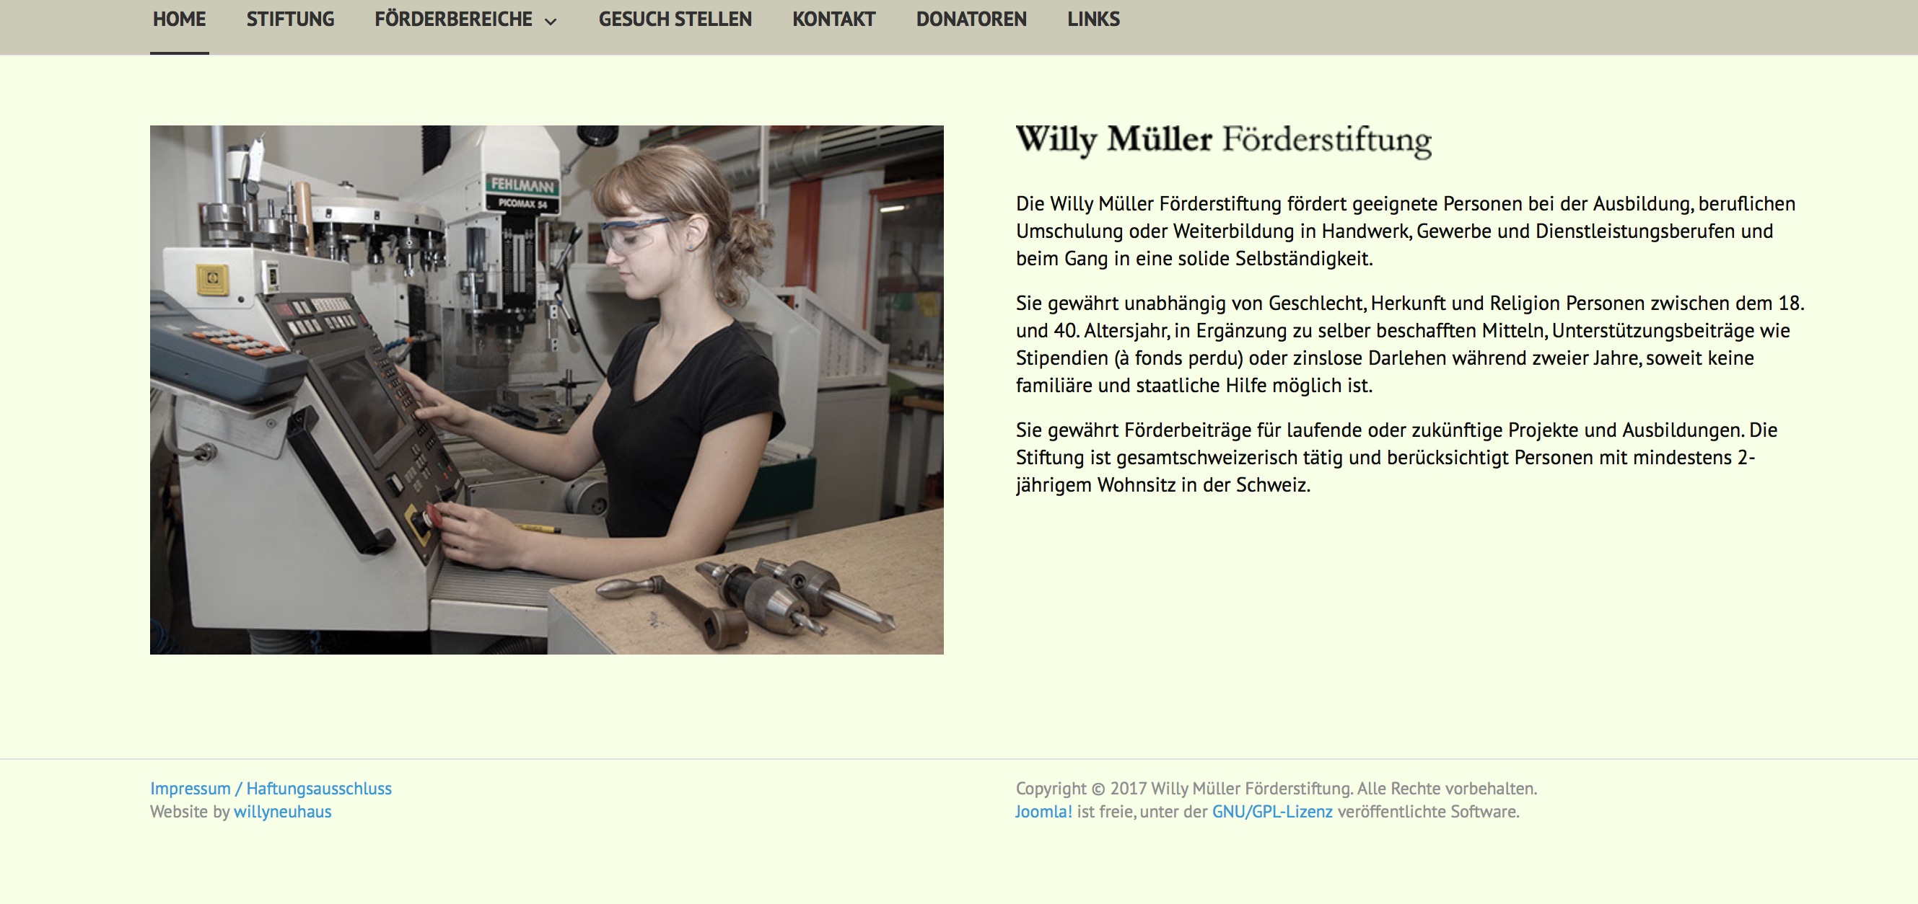Go to the STIFTUNG page
The height and width of the screenshot is (904, 1918).
coord(289,19)
